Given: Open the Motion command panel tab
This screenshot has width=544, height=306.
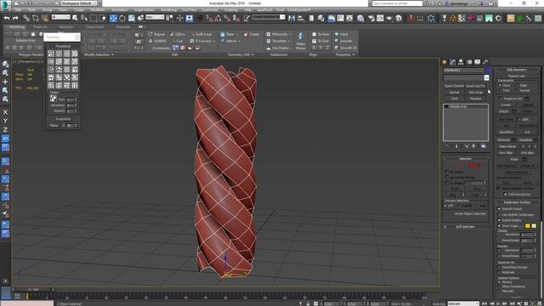Looking at the screenshot, I should point(469,62).
